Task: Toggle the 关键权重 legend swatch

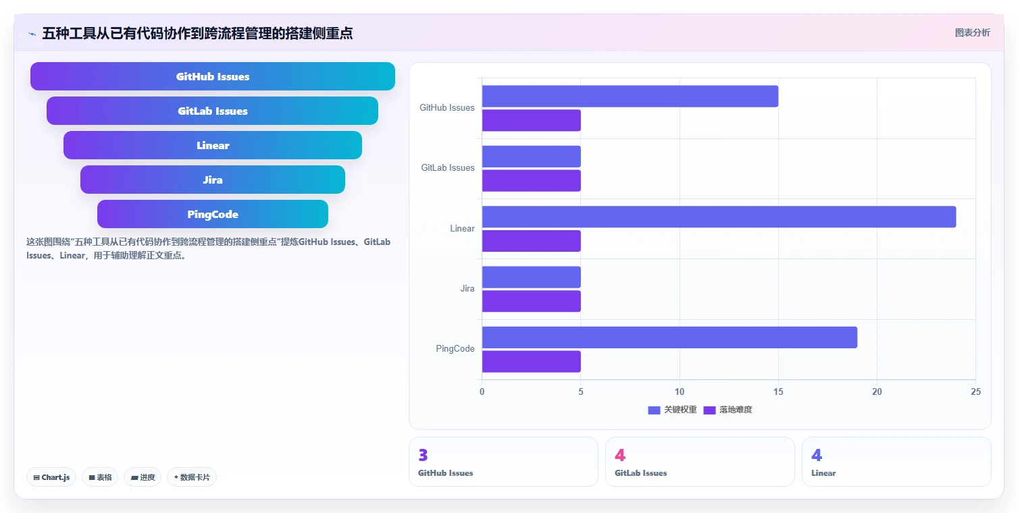Action: coord(654,410)
